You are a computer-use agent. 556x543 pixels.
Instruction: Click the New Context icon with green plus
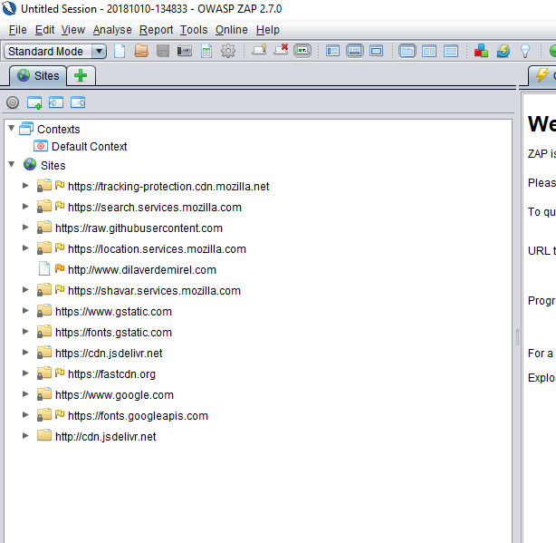[34, 102]
